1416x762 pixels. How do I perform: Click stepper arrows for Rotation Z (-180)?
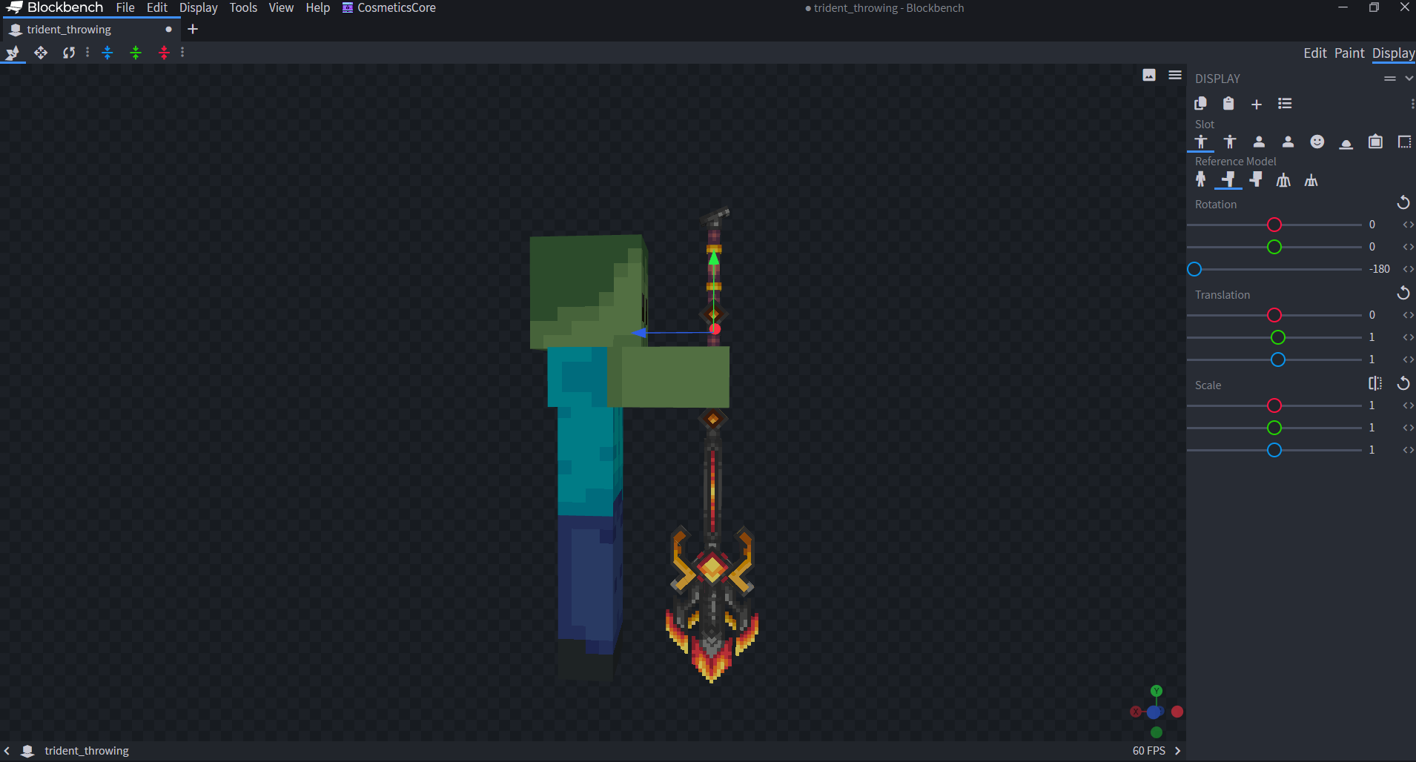pos(1408,269)
